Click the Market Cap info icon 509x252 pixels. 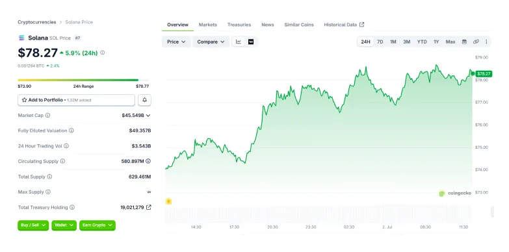(x=47, y=116)
